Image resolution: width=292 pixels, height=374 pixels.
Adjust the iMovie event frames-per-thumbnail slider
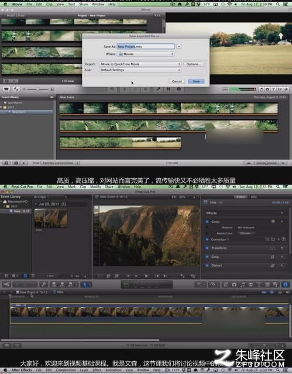(266, 163)
